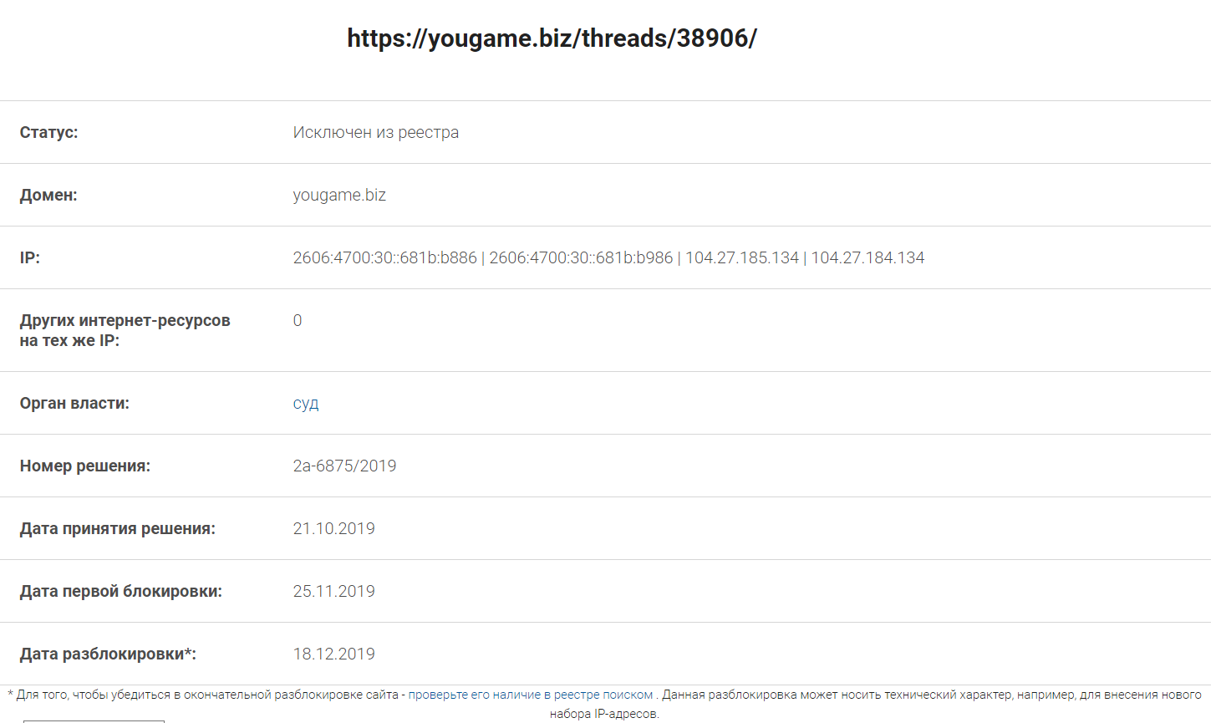Select the domain value 'yougame.biz'
Image resolution: width=1221 pixels, height=723 pixels.
point(339,195)
